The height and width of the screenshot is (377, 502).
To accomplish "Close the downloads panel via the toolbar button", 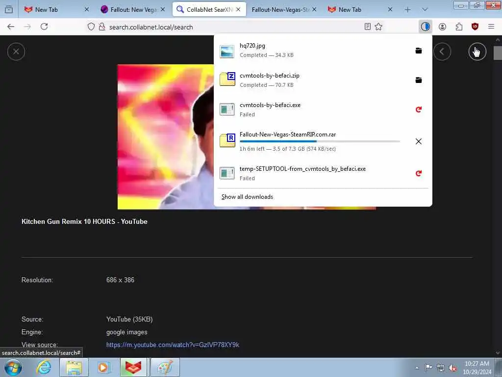I will [x=425, y=27].
